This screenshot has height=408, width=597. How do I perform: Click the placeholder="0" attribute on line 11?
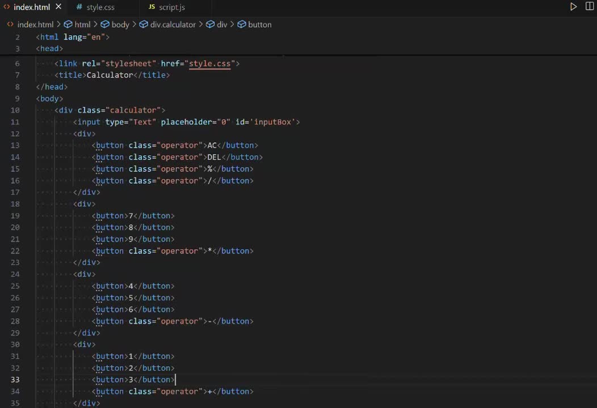coord(195,122)
